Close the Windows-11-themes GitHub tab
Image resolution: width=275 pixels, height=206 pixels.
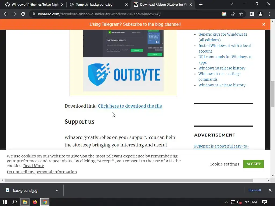(62, 5)
